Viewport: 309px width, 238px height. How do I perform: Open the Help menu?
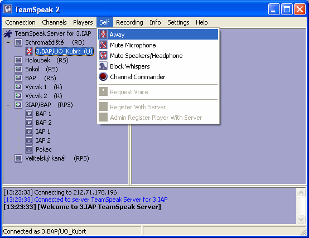201,22
